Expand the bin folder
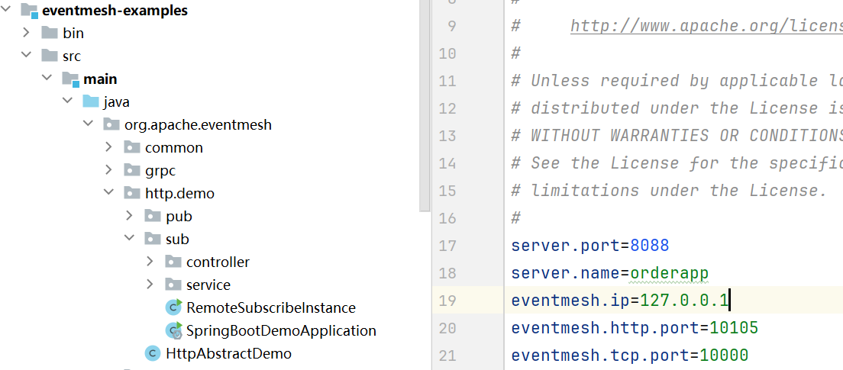Viewport: 843px width, 370px height. 26,33
